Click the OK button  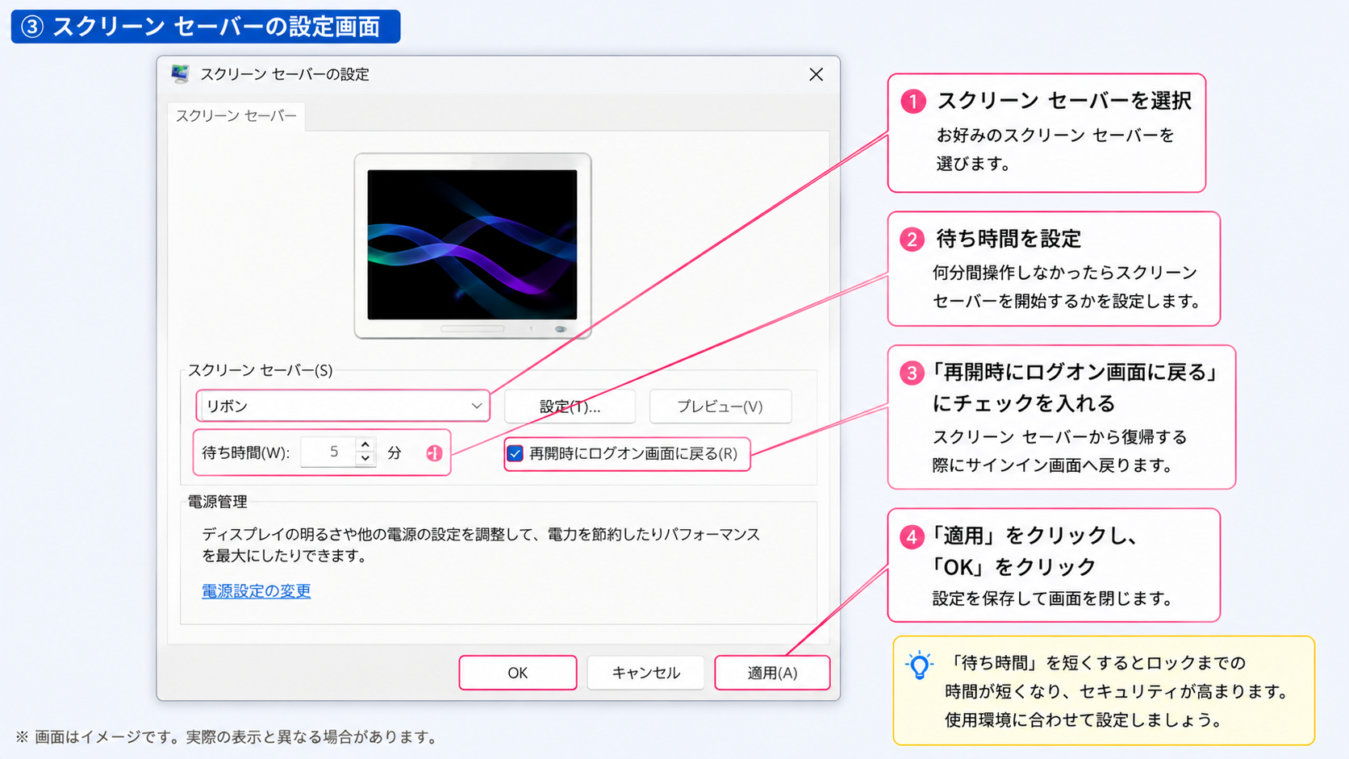pyautogui.click(x=518, y=673)
